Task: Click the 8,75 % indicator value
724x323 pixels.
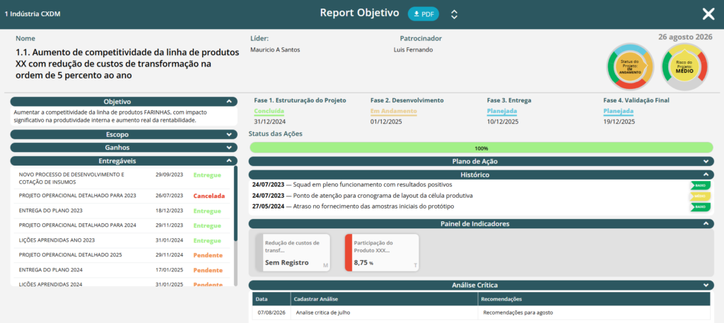Action: 363,262
